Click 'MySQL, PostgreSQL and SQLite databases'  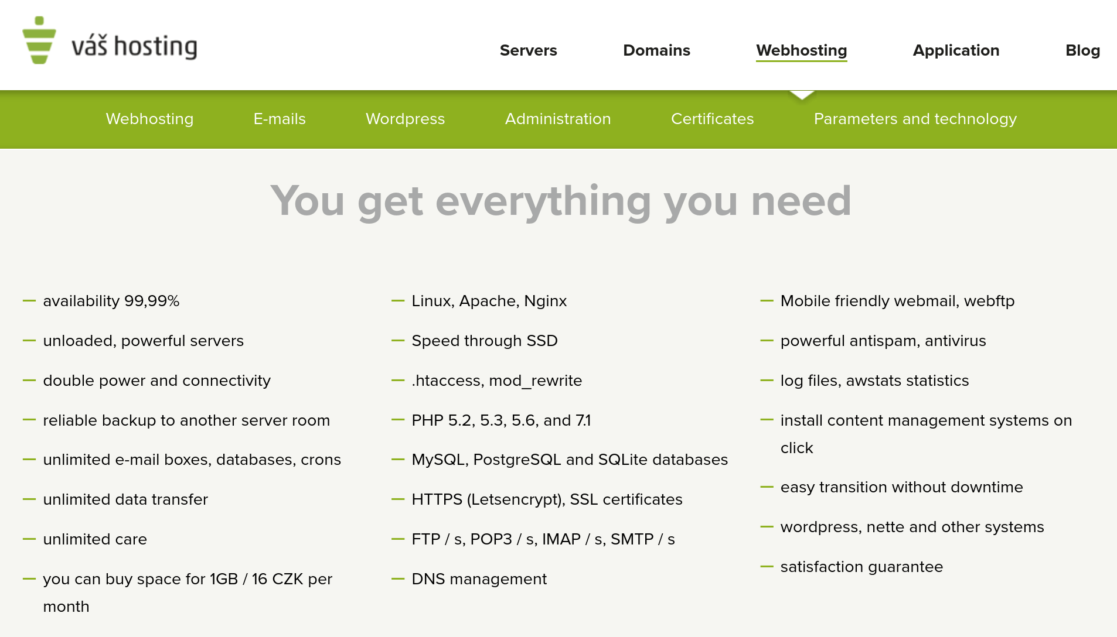click(x=570, y=460)
